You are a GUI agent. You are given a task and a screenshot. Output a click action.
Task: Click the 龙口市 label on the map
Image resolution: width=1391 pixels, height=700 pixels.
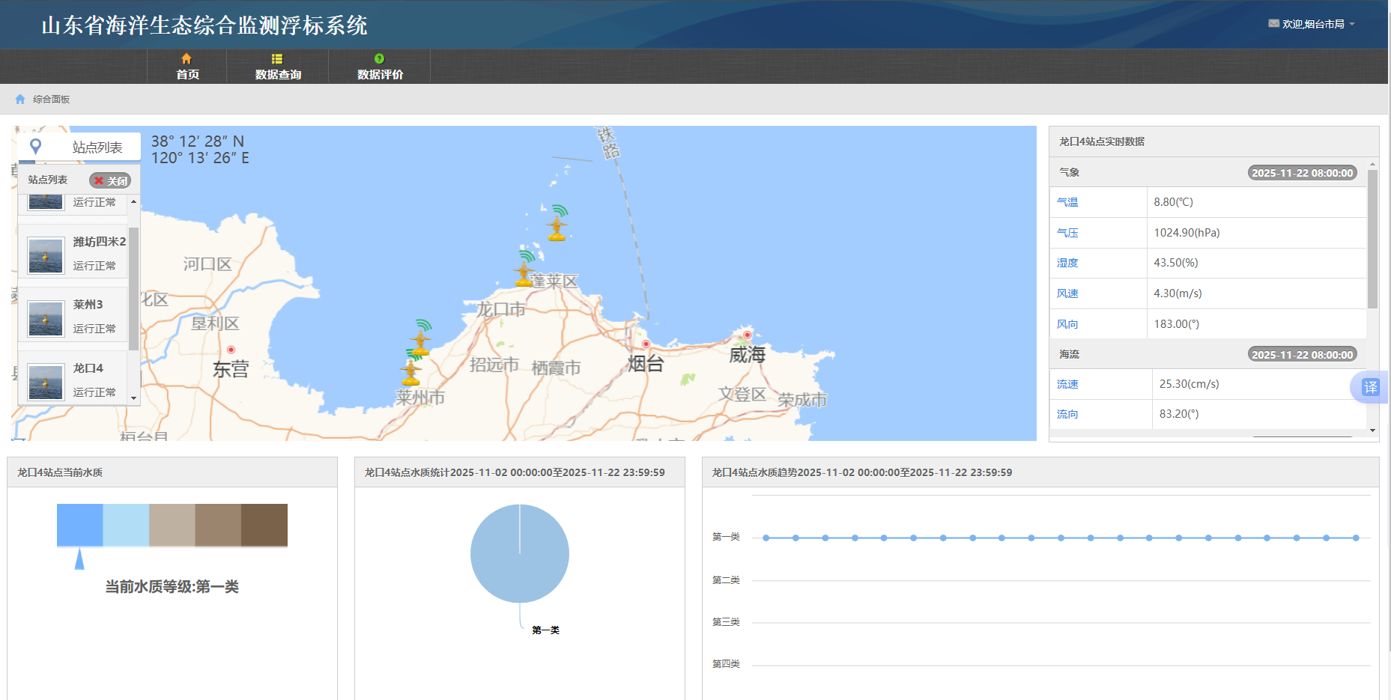tap(501, 309)
